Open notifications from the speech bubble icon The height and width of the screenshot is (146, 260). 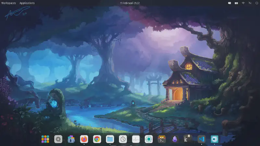coord(229,3)
